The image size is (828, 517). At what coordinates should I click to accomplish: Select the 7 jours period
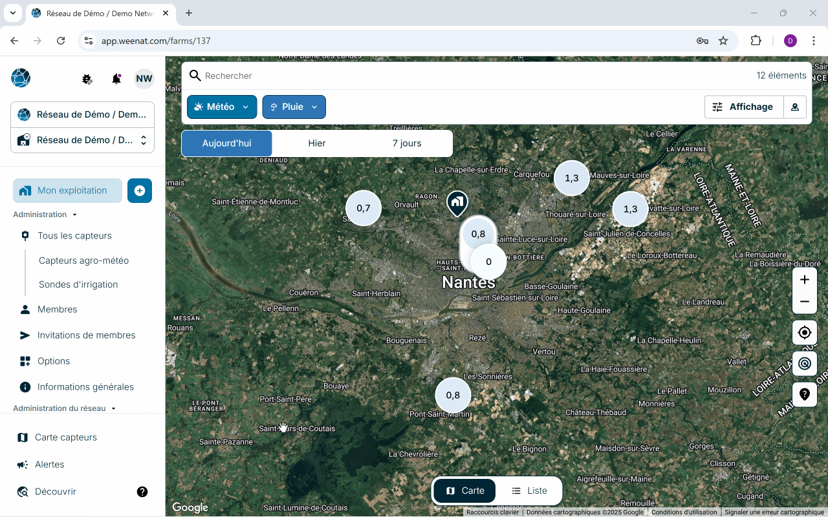pyautogui.click(x=407, y=143)
